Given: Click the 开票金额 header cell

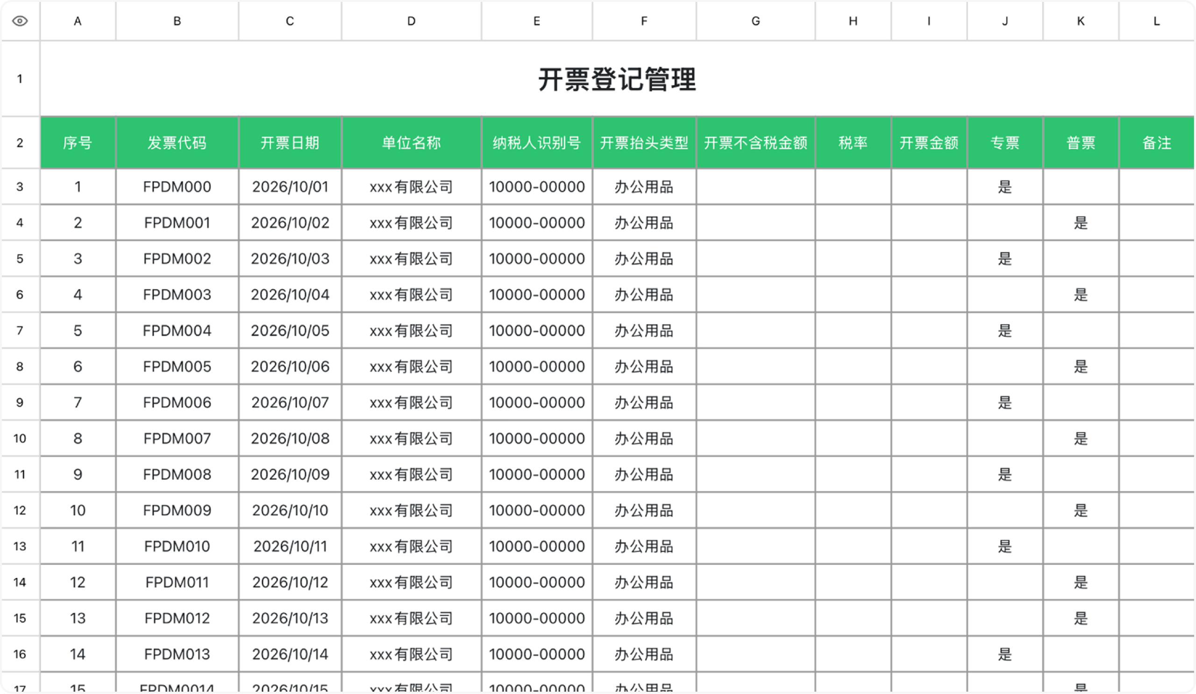Looking at the screenshot, I should [929, 143].
